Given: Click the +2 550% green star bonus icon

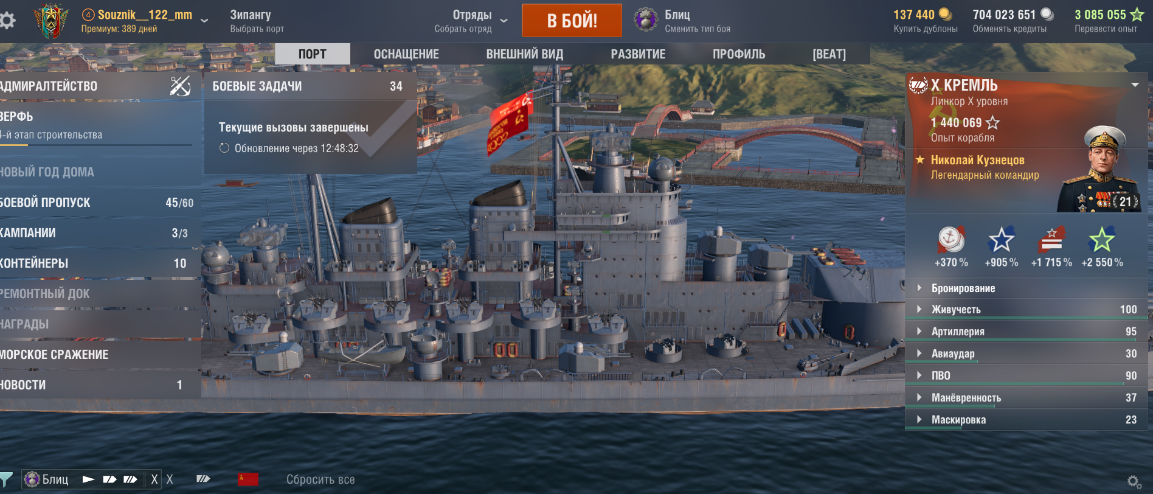Looking at the screenshot, I should point(1101,240).
